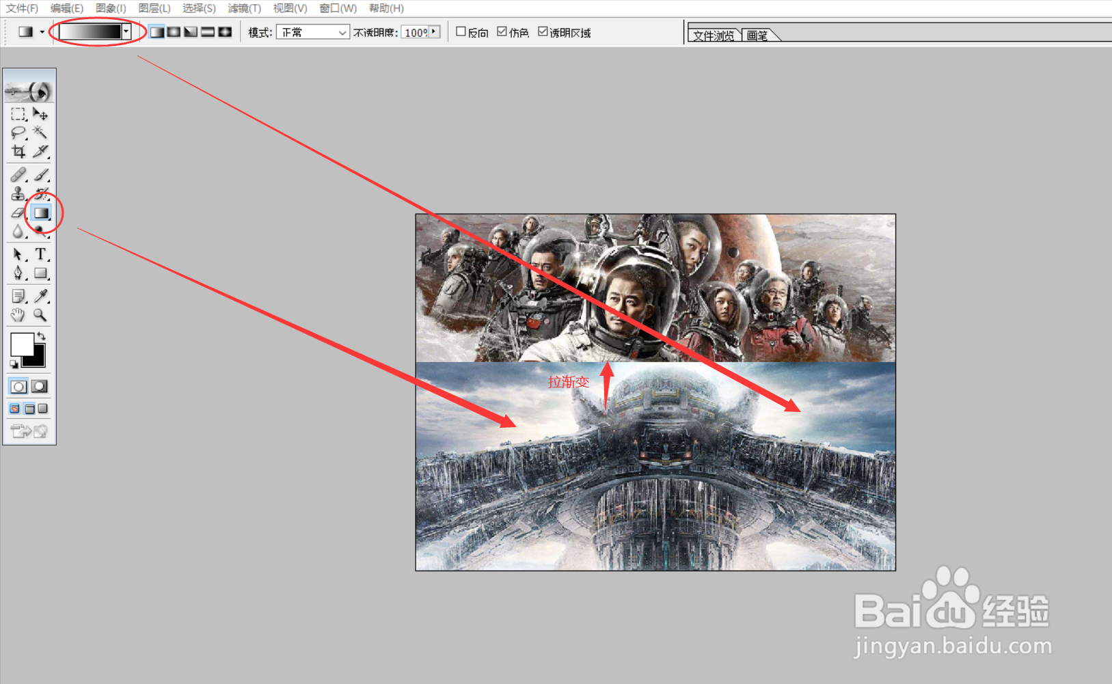This screenshot has height=684, width=1112.
Task: Switch to standard screen mode
Action: click(x=14, y=409)
